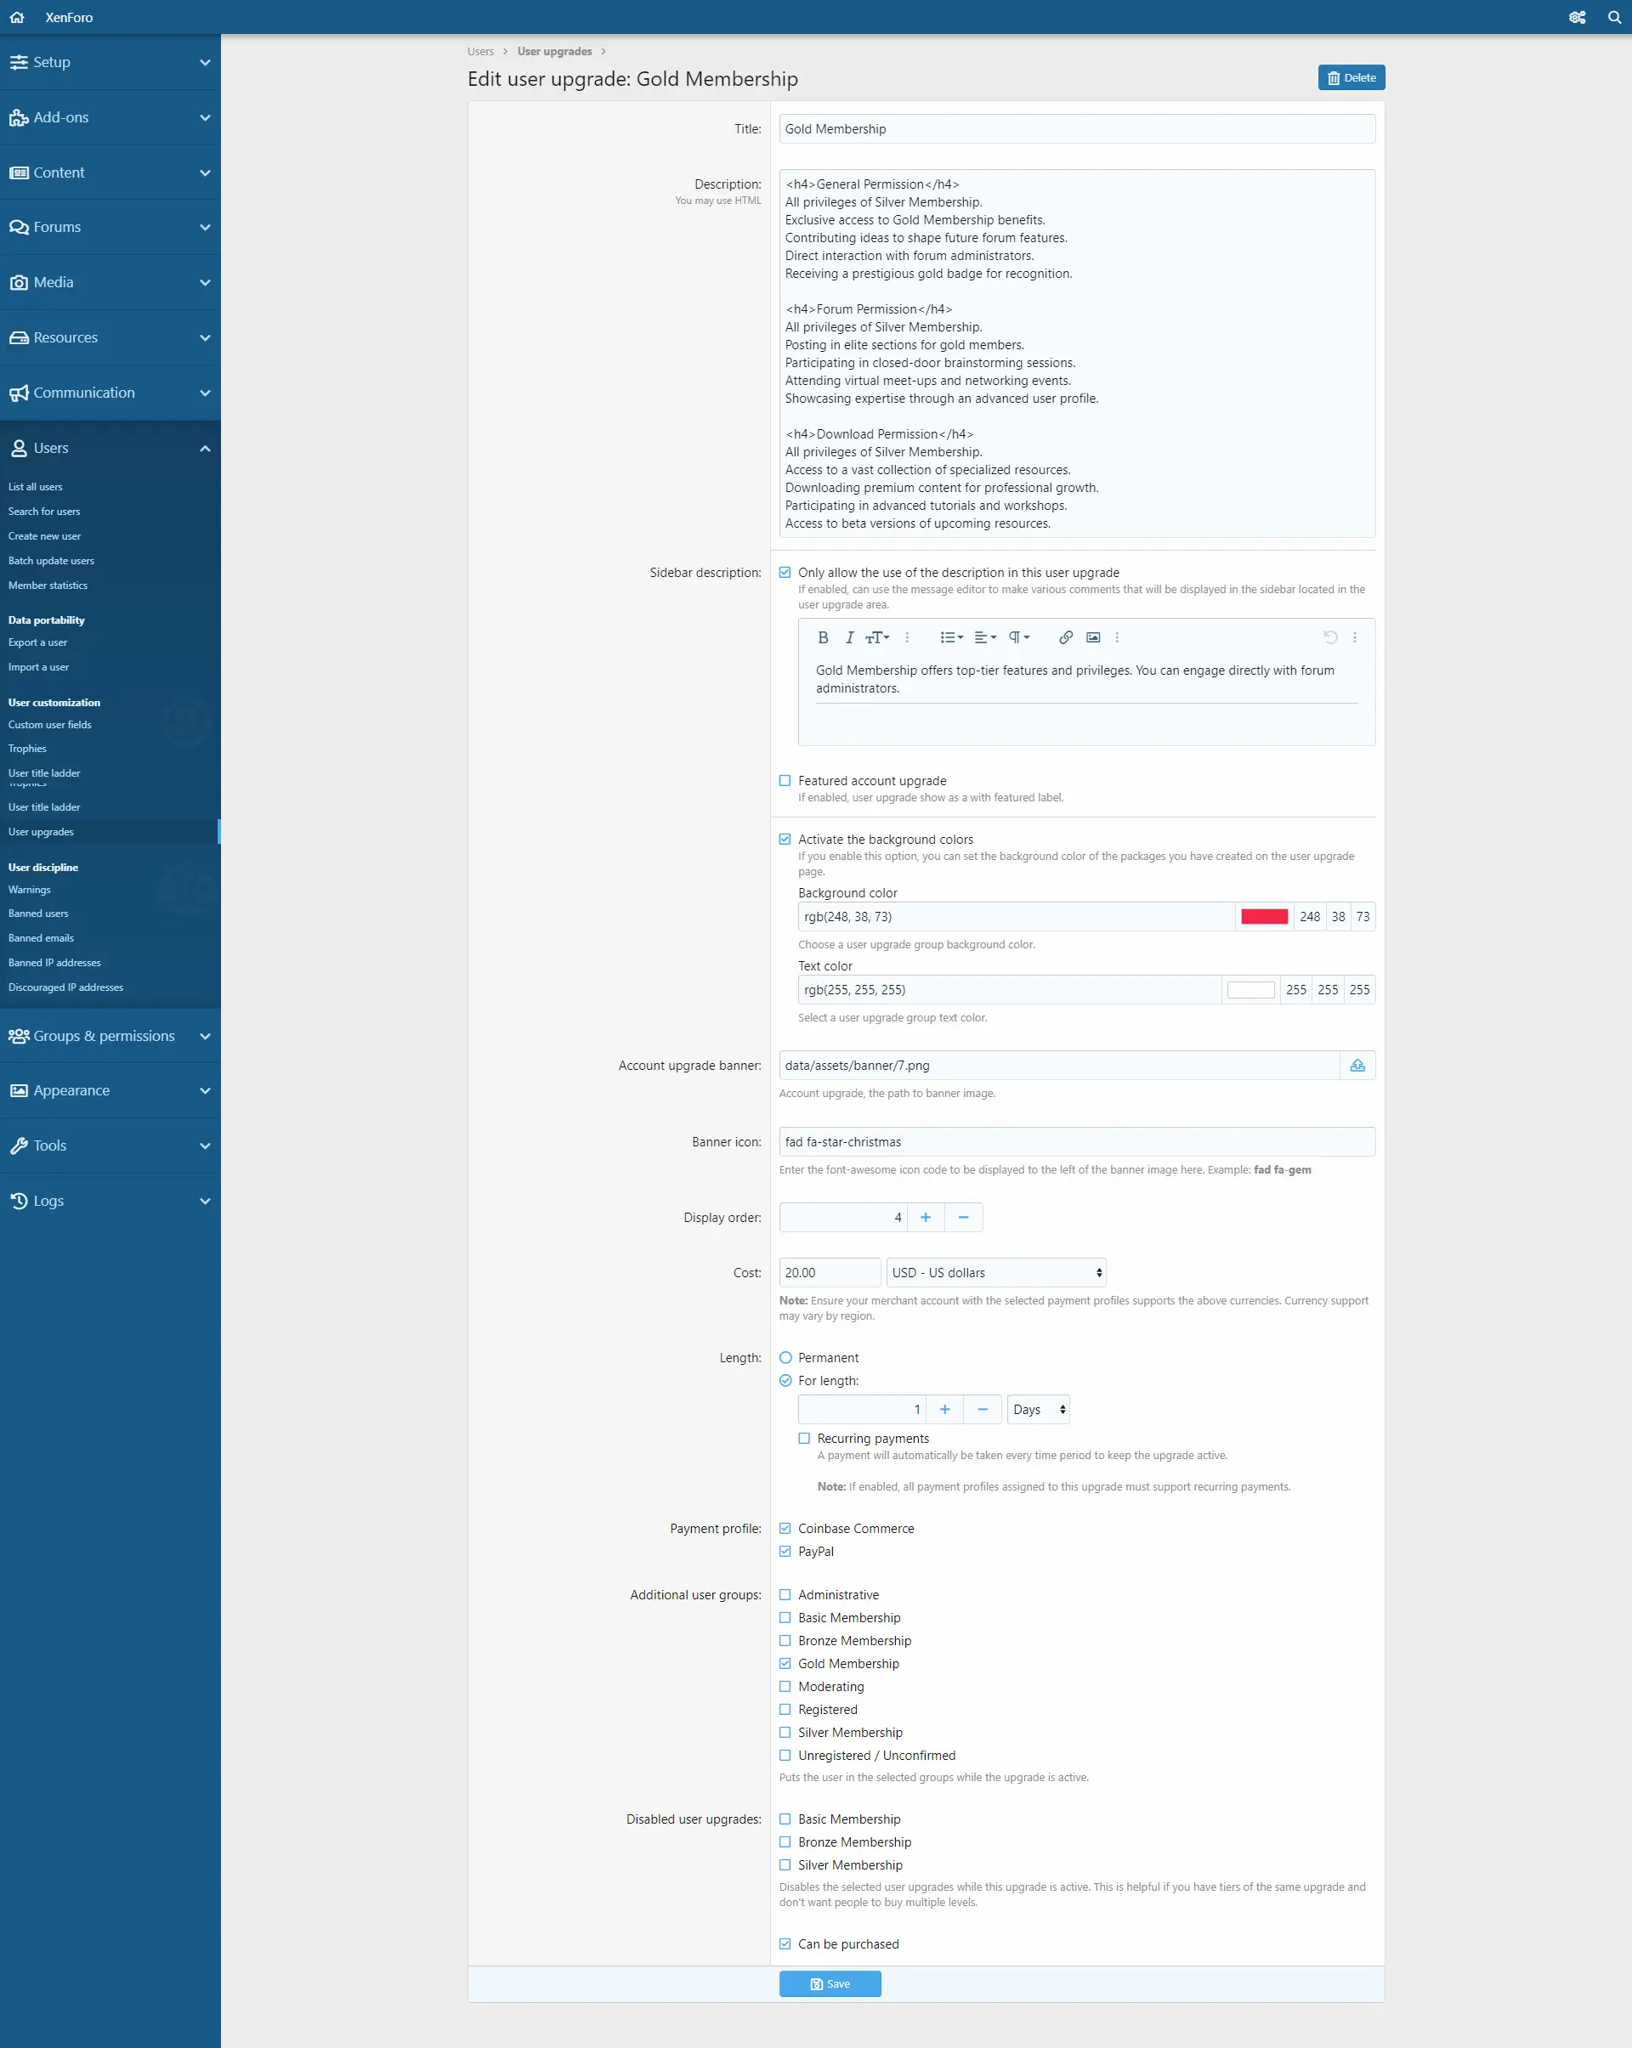1632x2048 pixels.
Task: Toggle Activate the background colors checkbox
Action: tap(785, 839)
